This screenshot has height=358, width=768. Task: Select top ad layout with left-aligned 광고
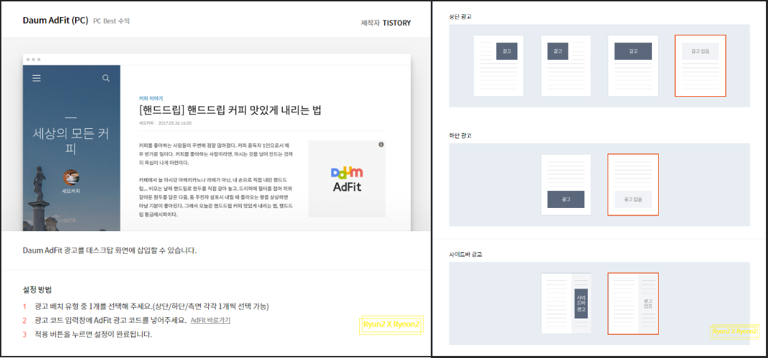(566, 65)
